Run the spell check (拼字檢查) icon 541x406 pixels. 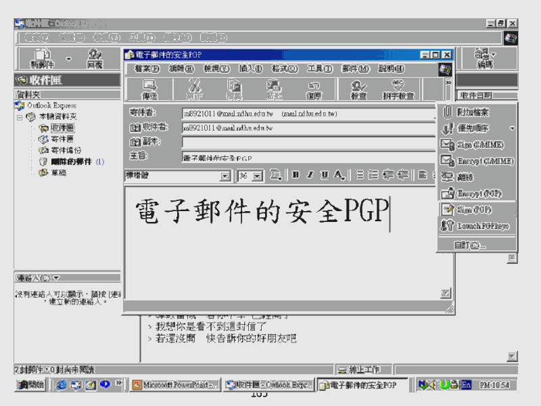click(398, 89)
